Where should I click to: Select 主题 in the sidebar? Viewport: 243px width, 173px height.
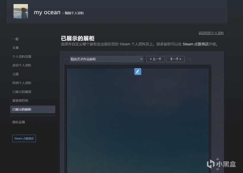(x=16, y=74)
